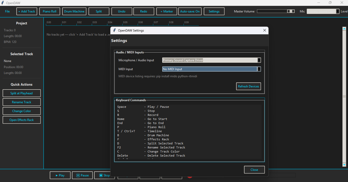Viewport: 348px width, 182px height.
Task: Click the 'Space - Play / Pause' command row
Action: pos(143,107)
